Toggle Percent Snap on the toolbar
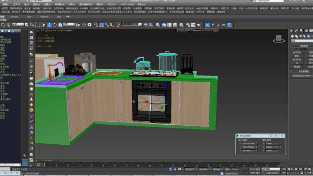Viewport: 313px width, 176px height. [x=107, y=25]
